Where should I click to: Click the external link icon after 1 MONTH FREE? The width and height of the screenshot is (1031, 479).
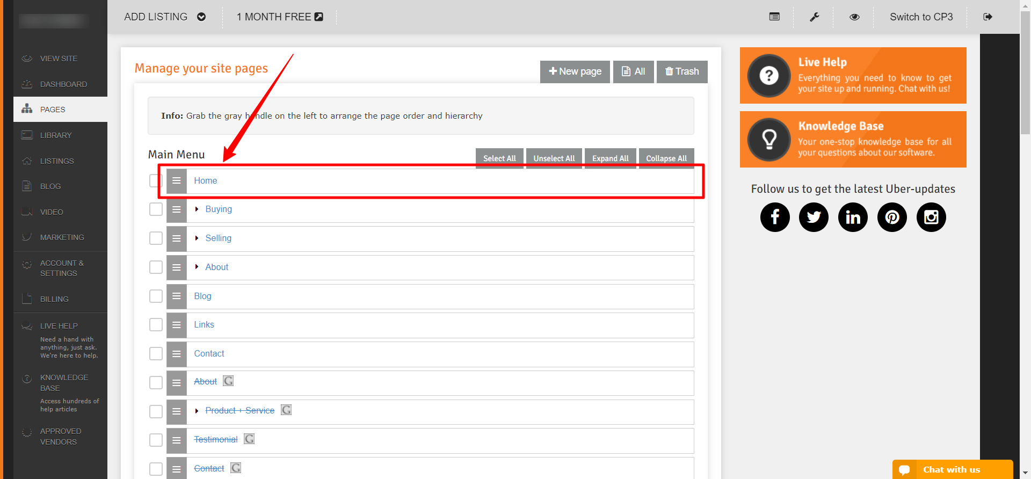319,17
